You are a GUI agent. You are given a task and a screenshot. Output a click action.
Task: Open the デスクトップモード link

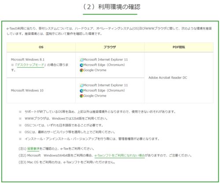pyautogui.click(x=31, y=65)
